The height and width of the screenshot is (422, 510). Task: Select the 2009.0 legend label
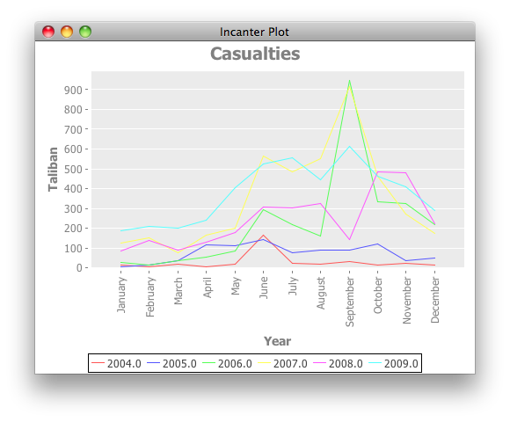point(401,363)
